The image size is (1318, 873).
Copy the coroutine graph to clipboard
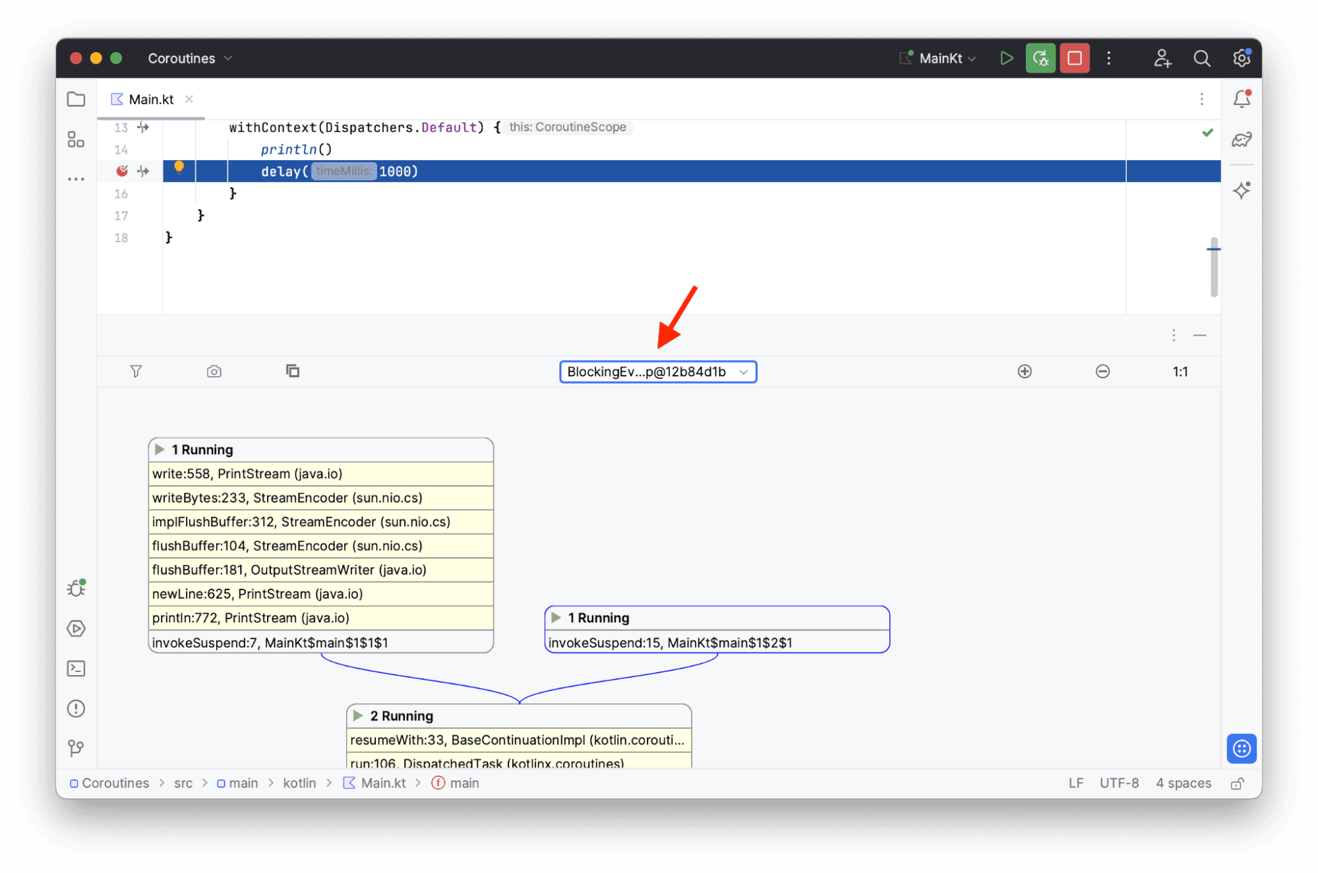293,371
